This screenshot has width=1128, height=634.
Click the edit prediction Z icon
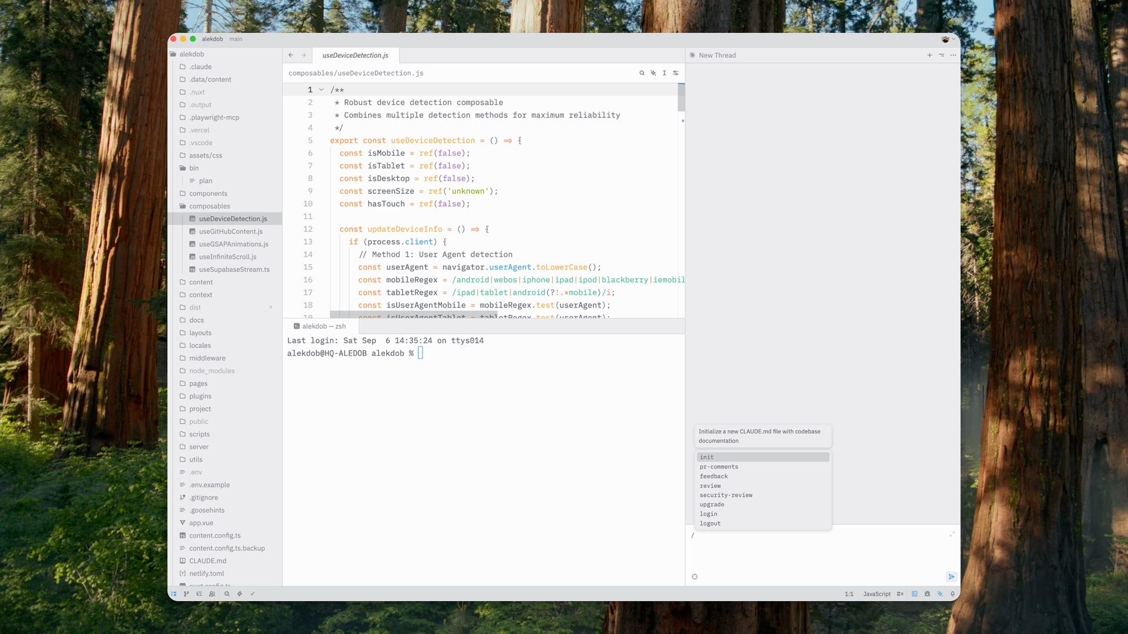tap(900, 594)
